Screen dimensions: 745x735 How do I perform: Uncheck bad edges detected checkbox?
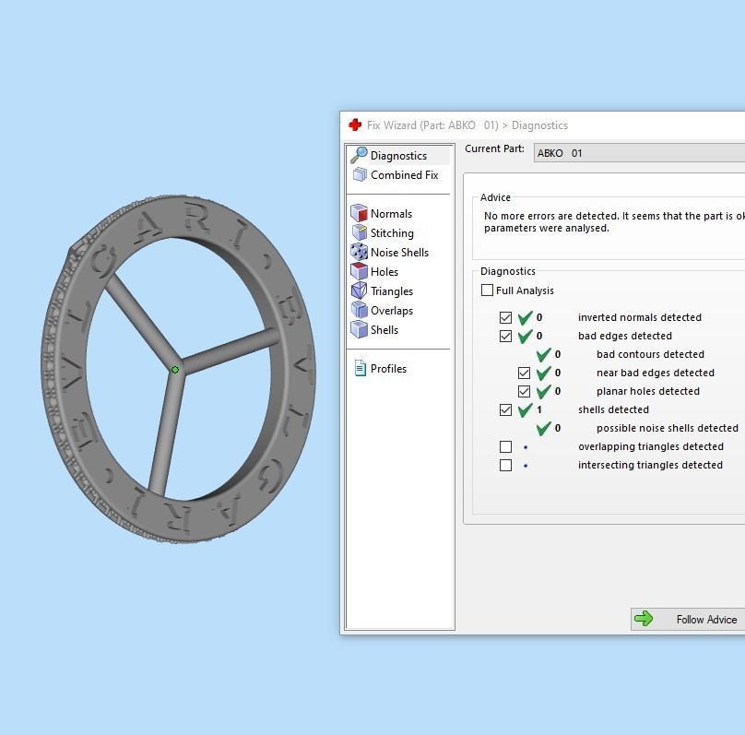505,336
